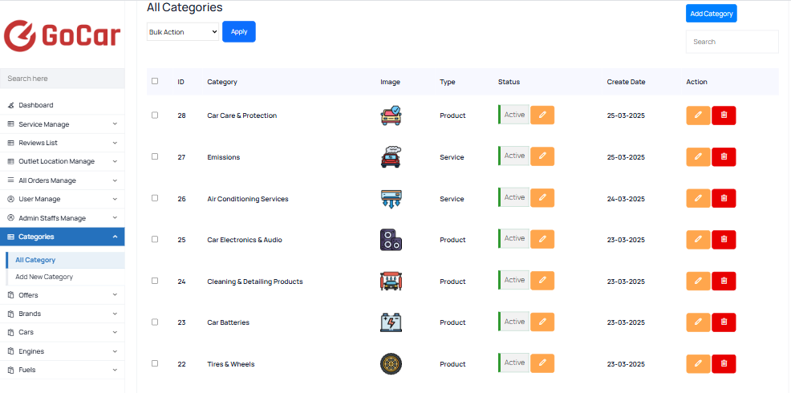This screenshot has width=791, height=393.
Task: Expand the Reviews List menu
Action: coord(62,143)
